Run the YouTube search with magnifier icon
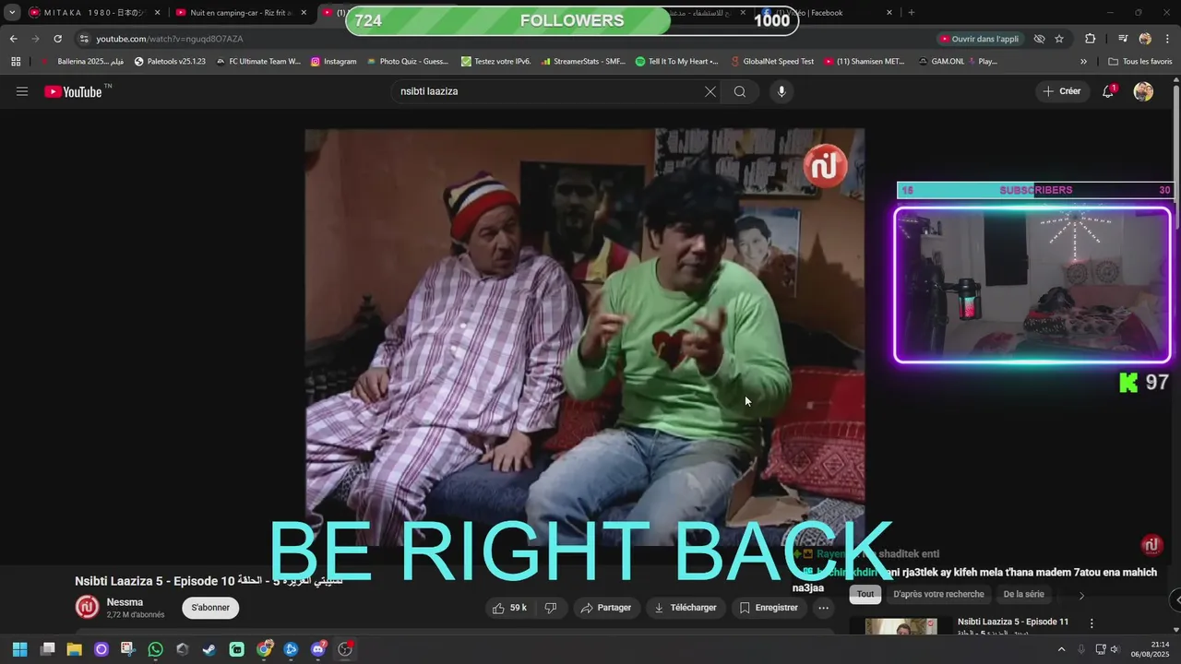This screenshot has width=1181, height=664. pos(740,91)
